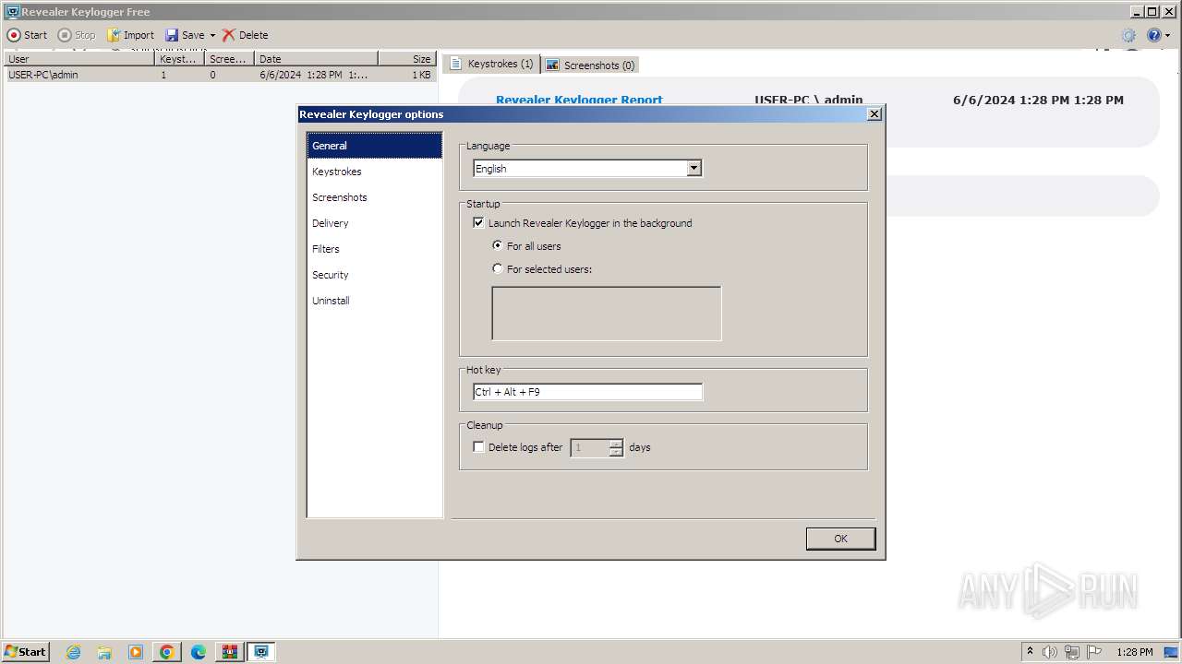Switch to the Keystrokes (1) tab
The image size is (1182, 664).
point(491,64)
